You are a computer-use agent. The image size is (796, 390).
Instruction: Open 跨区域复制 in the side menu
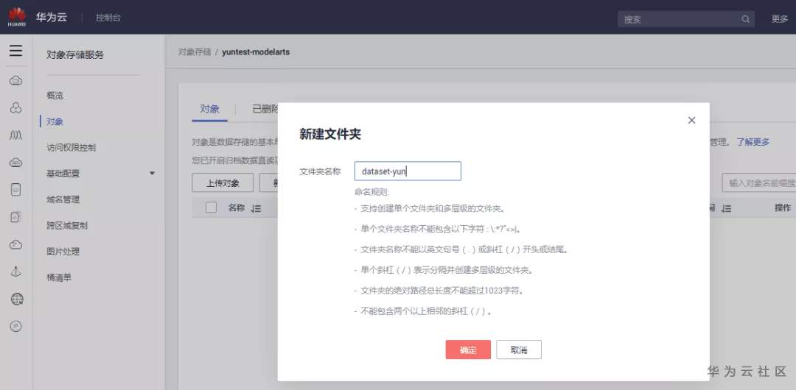pos(67,225)
